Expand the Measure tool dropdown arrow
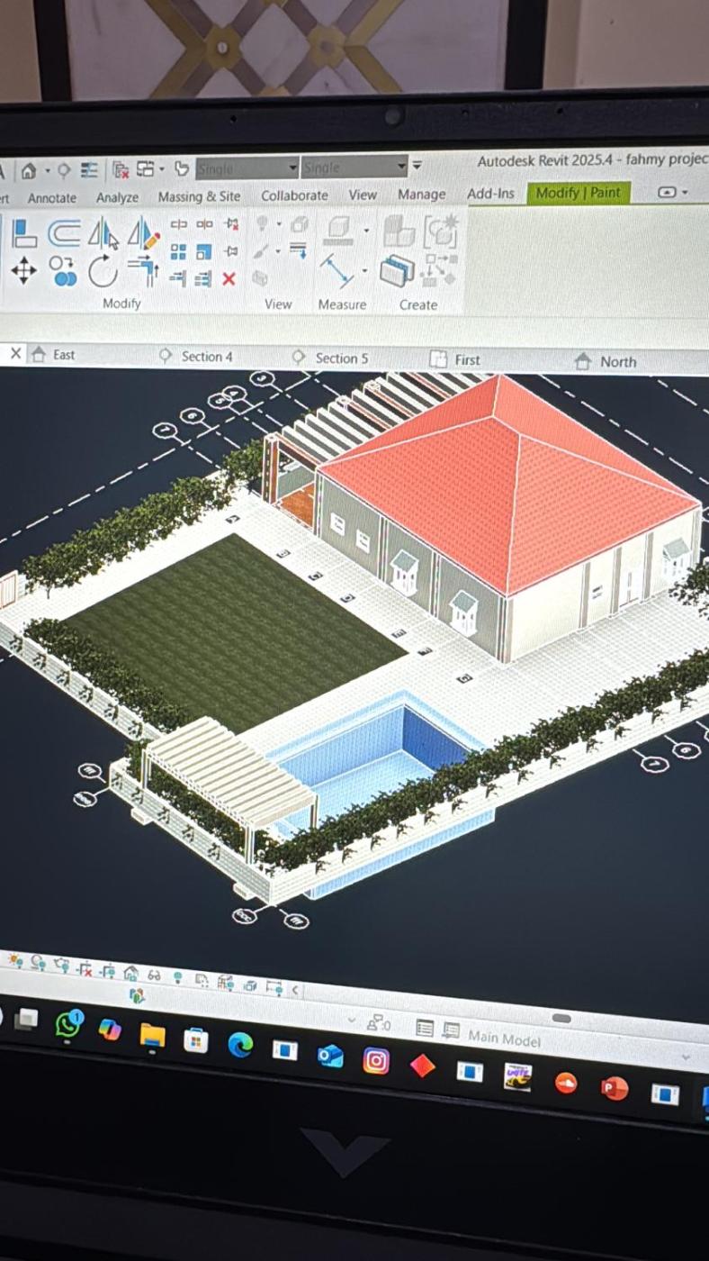 tap(364, 270)
